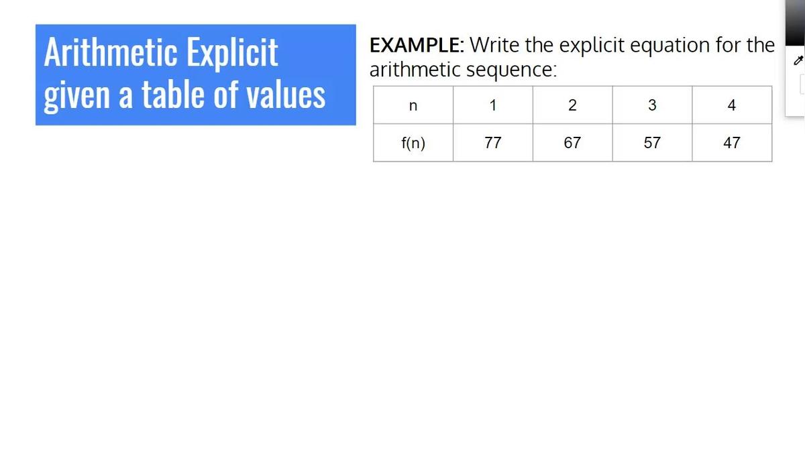Select the table cell with value 47

tap(732, 143)
